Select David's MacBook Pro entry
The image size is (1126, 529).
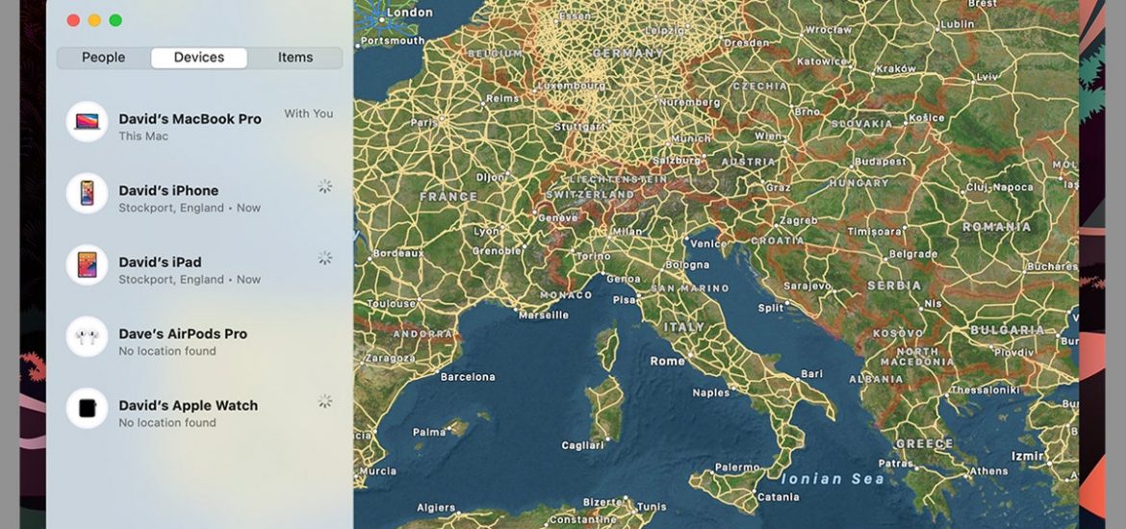pyautogui.click(x=199, y=122)
